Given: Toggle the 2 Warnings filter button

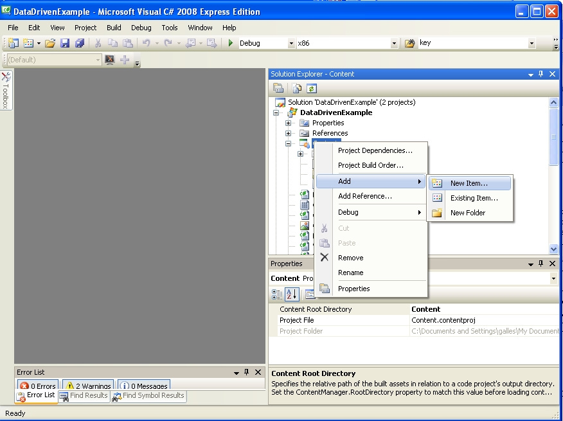Looking at the screenshot, I should coord(88,386).
